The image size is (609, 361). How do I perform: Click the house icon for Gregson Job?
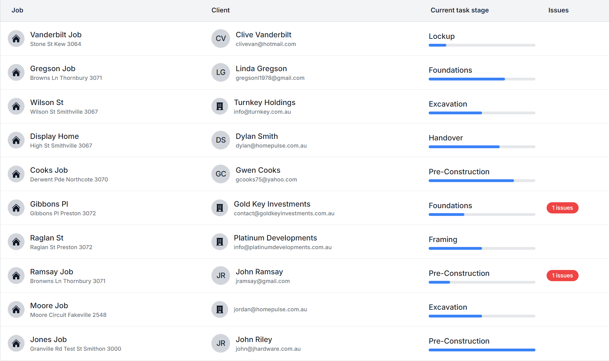coord(16,72)
